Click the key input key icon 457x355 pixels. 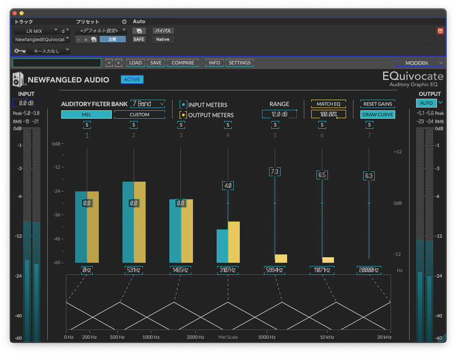pyautogui.click(x=20, y=51)
